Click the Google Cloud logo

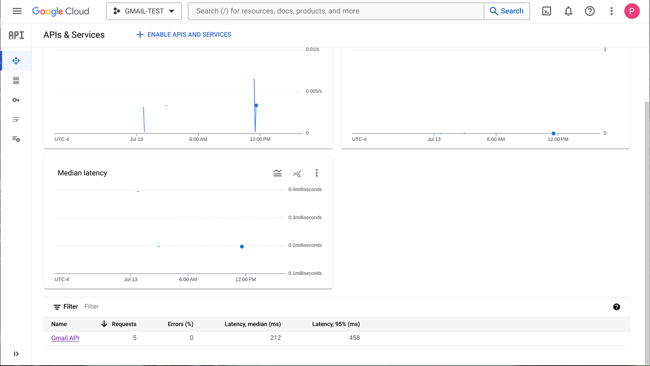point(61,11)
